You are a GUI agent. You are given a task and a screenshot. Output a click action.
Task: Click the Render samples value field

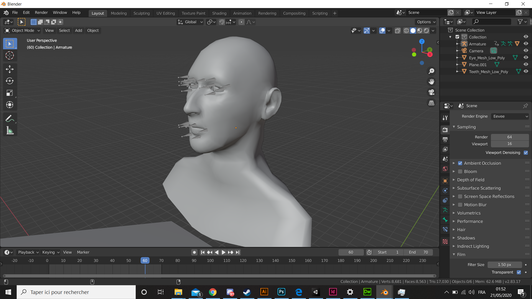point(510,137)
